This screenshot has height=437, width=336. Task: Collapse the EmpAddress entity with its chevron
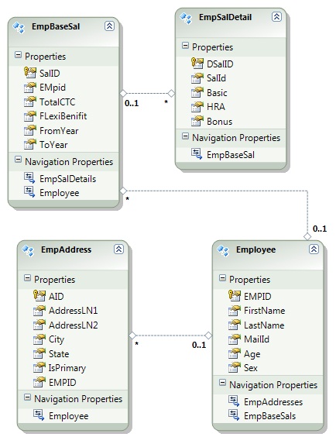(x=118, y=249)
